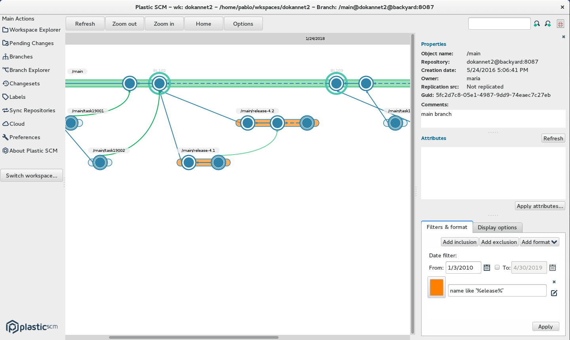This screenshot has height=340, width=570.
Task: Edit the '%elease%' format rule
Action: coord(554,293)
